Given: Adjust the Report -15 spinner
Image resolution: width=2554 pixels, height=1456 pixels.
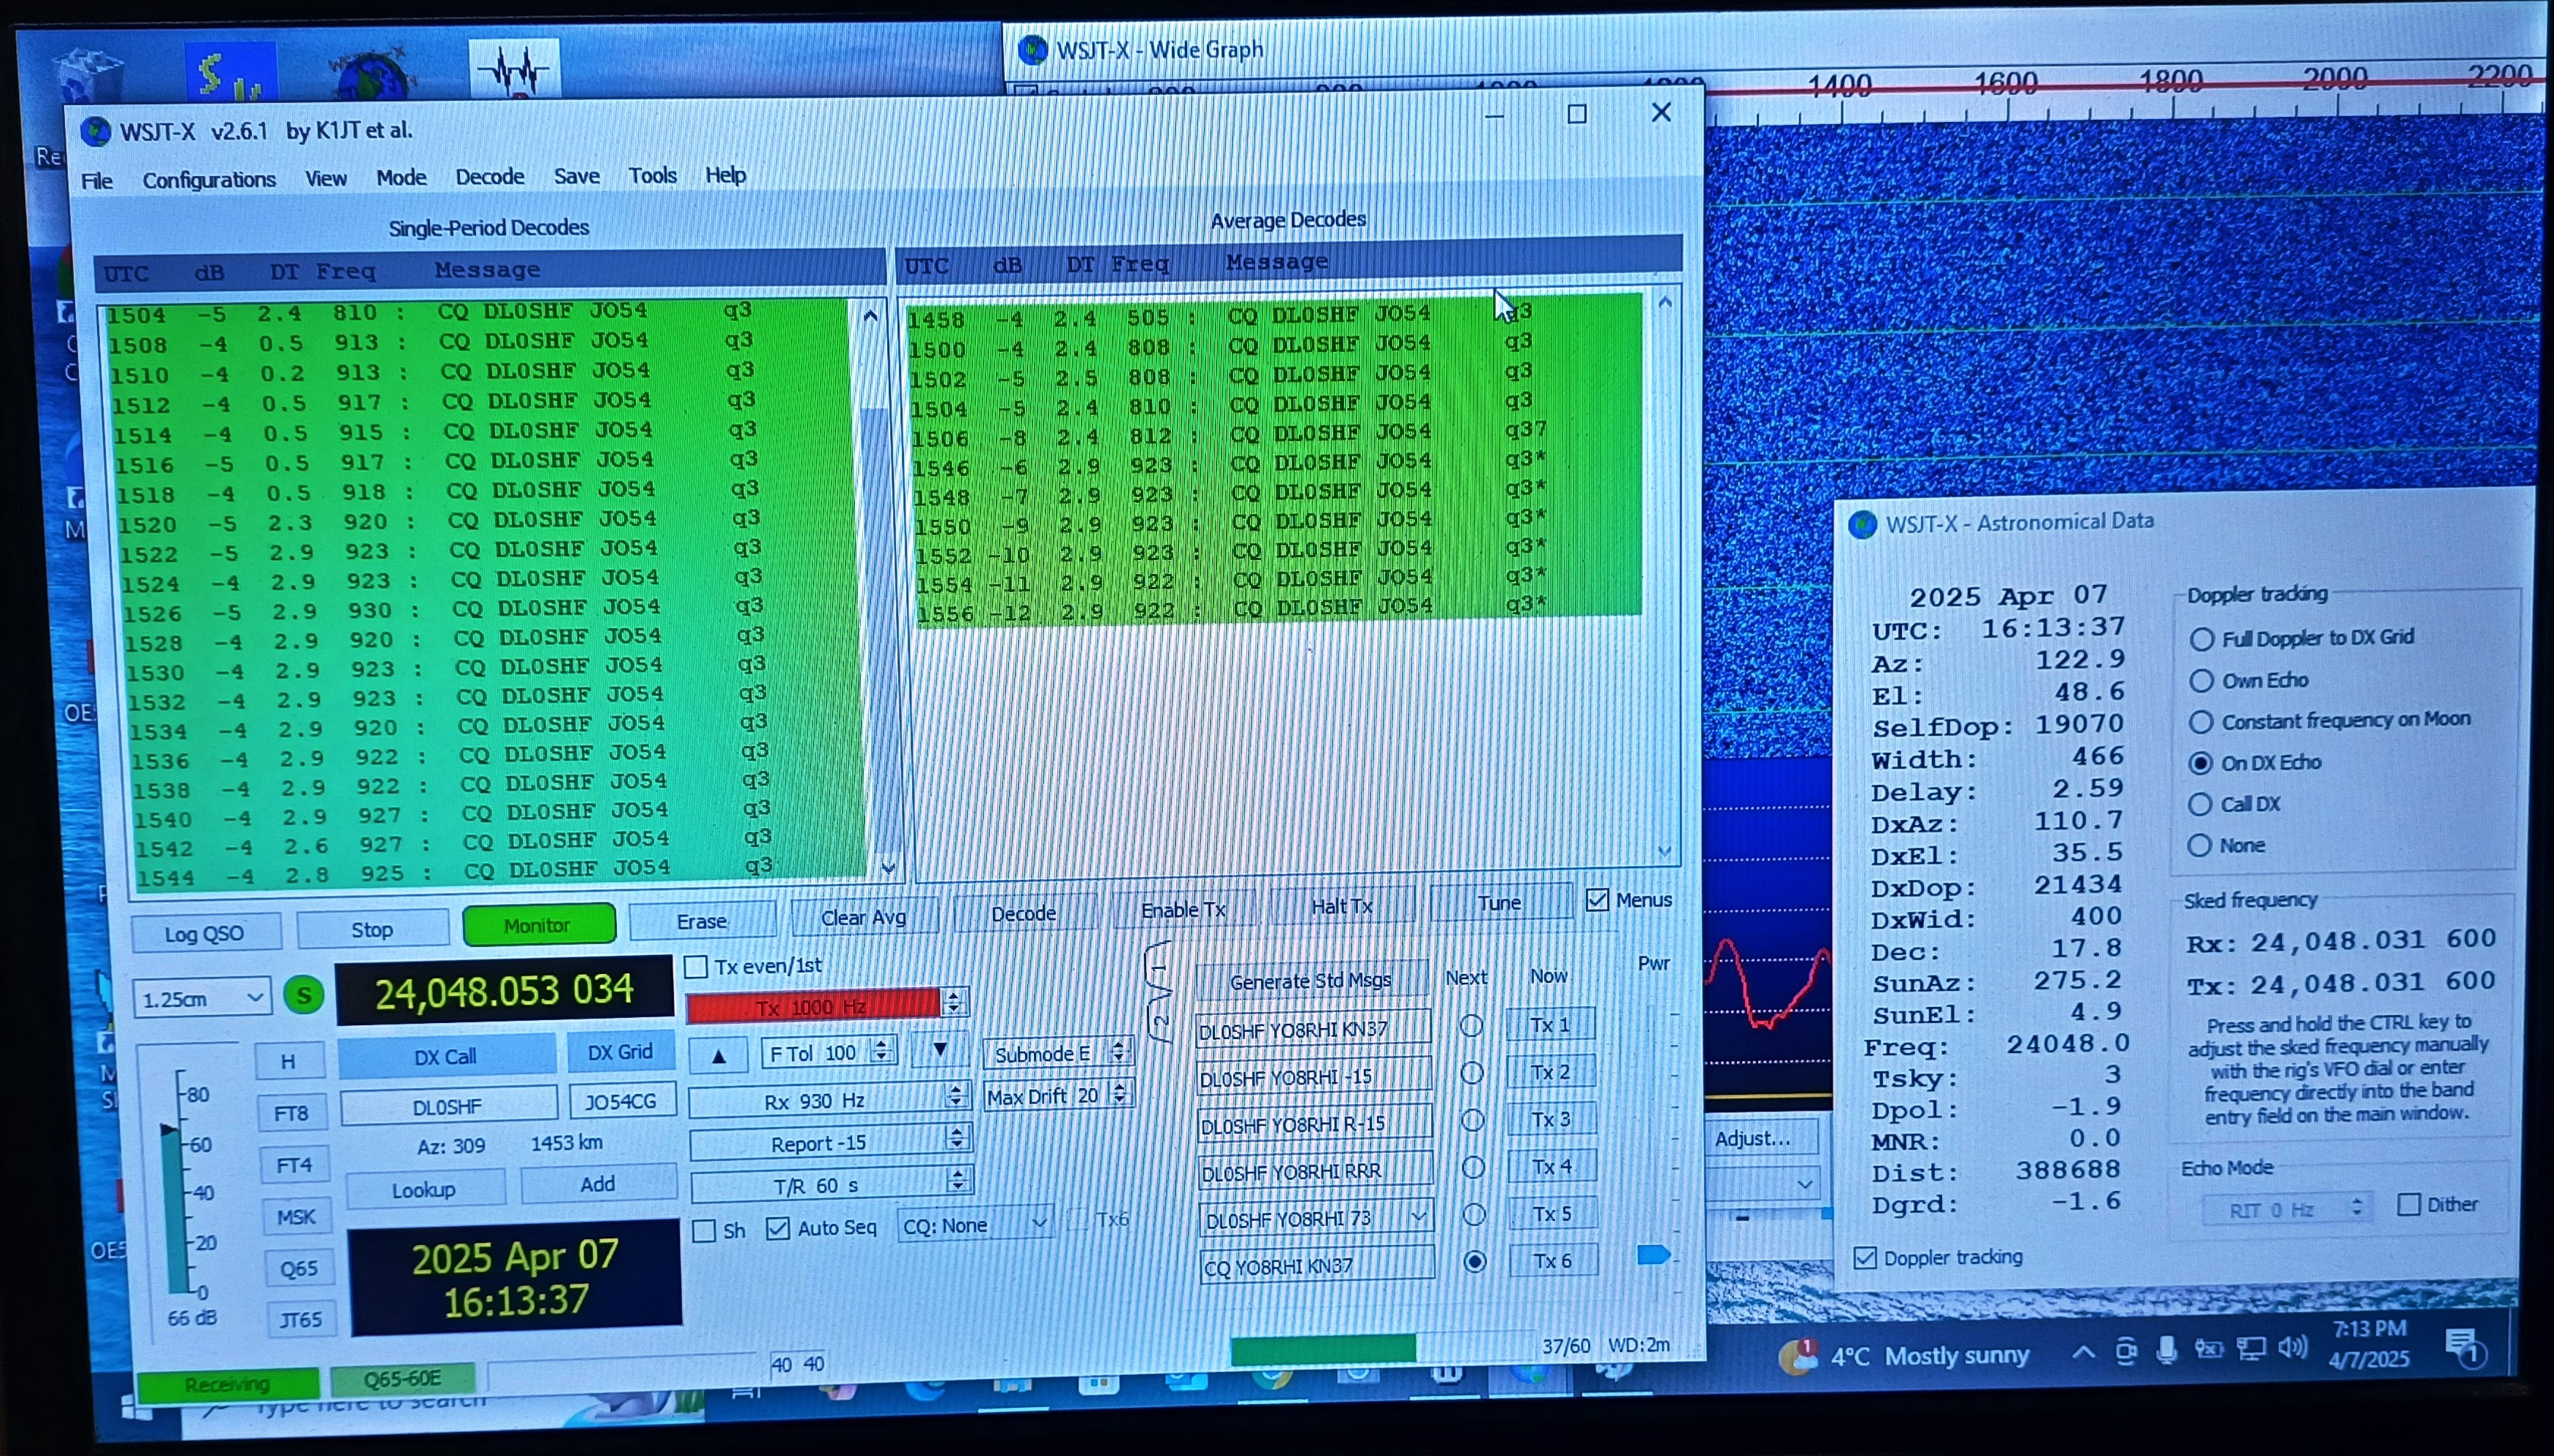Looking at the screenshot, I should click(x=958, y=1139).
